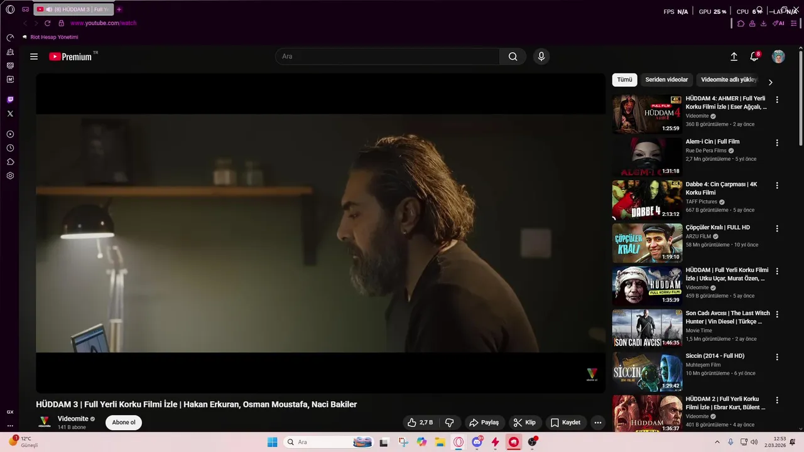Open the profile icon in browser toolbar
The image size is (804, 452).
click(x=752, y=23)
